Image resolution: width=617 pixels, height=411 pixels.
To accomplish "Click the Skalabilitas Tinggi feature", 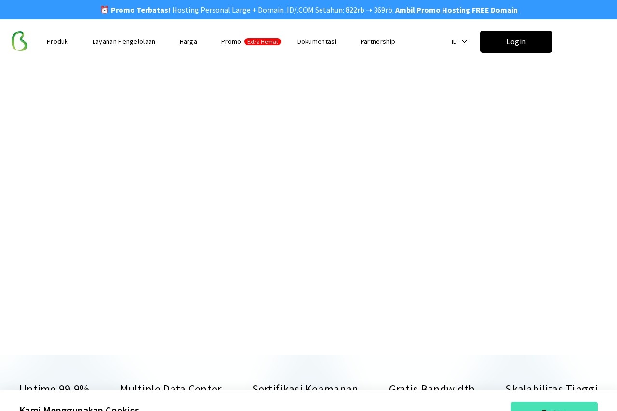I will point(551,389).
